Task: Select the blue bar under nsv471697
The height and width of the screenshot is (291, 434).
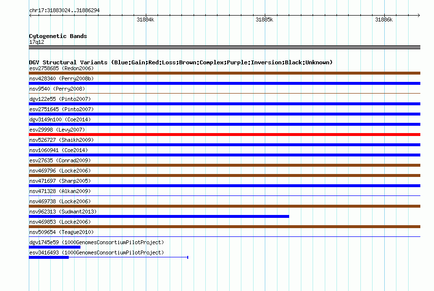Action: 224,186
